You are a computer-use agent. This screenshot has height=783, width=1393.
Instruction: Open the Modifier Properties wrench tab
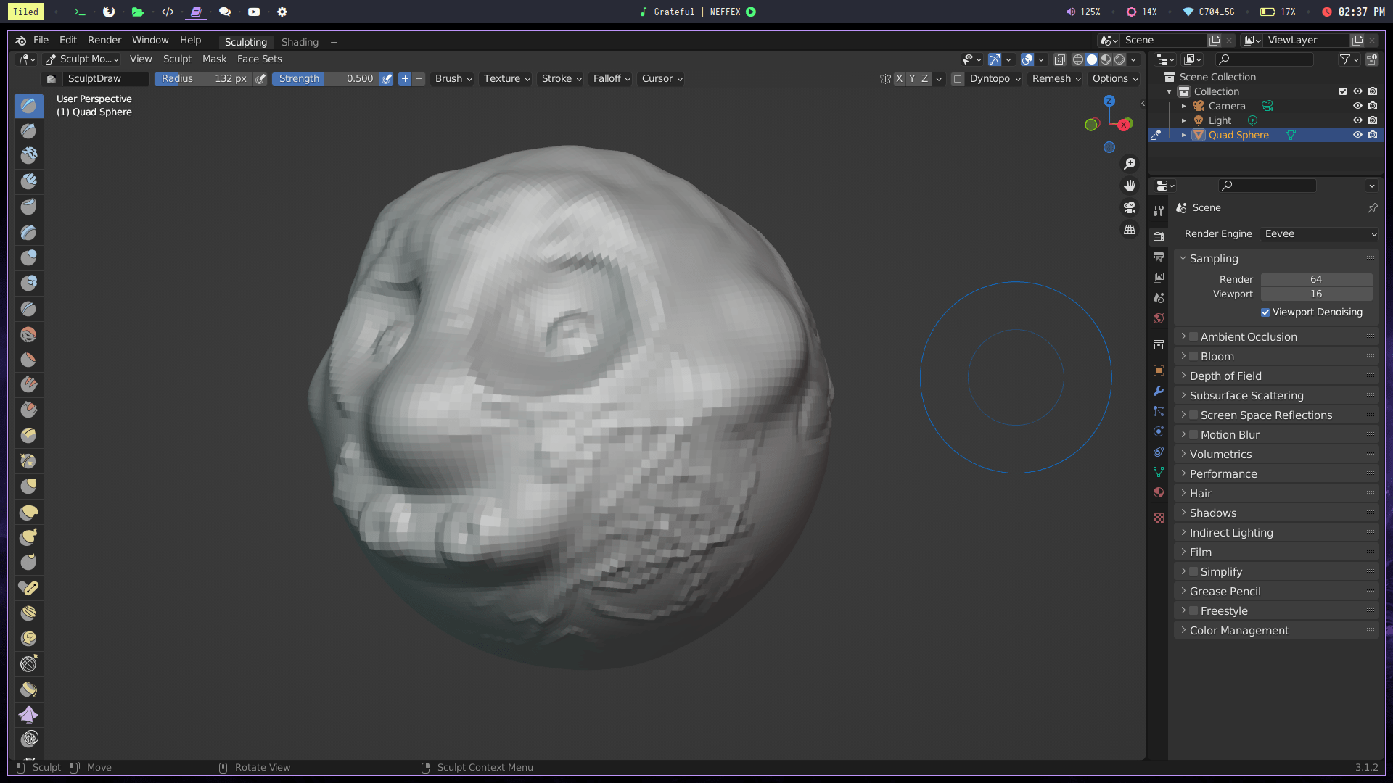(x=1159, y=391)
